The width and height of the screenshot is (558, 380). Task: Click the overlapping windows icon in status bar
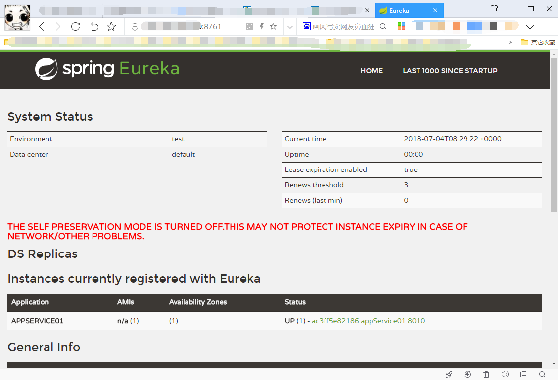[x=523, y=374]
